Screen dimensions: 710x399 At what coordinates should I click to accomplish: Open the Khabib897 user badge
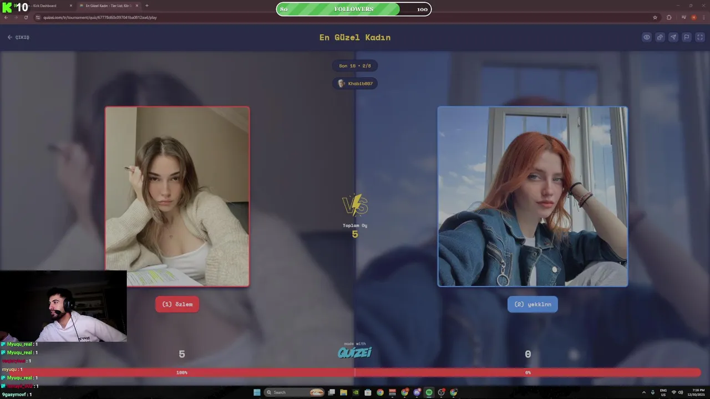point(355,84)
